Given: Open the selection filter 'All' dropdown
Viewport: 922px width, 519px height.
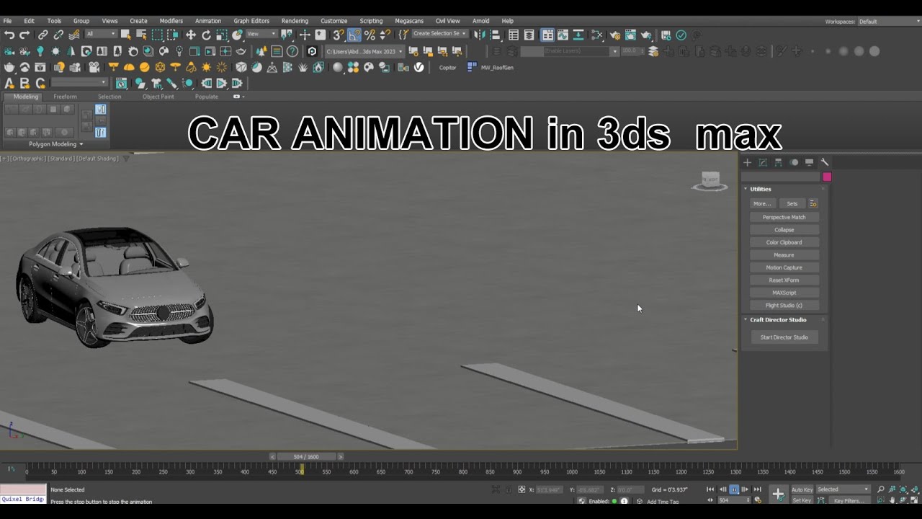Looking at the screenshot, I should click(101, 34).
